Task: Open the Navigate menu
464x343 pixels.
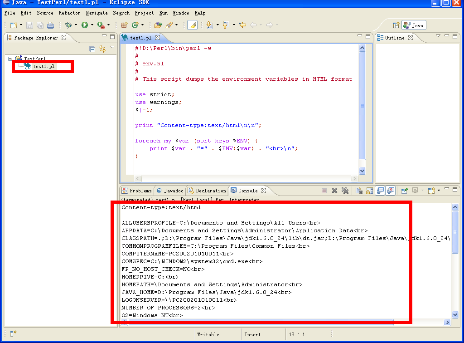Action: pos(96,13)
